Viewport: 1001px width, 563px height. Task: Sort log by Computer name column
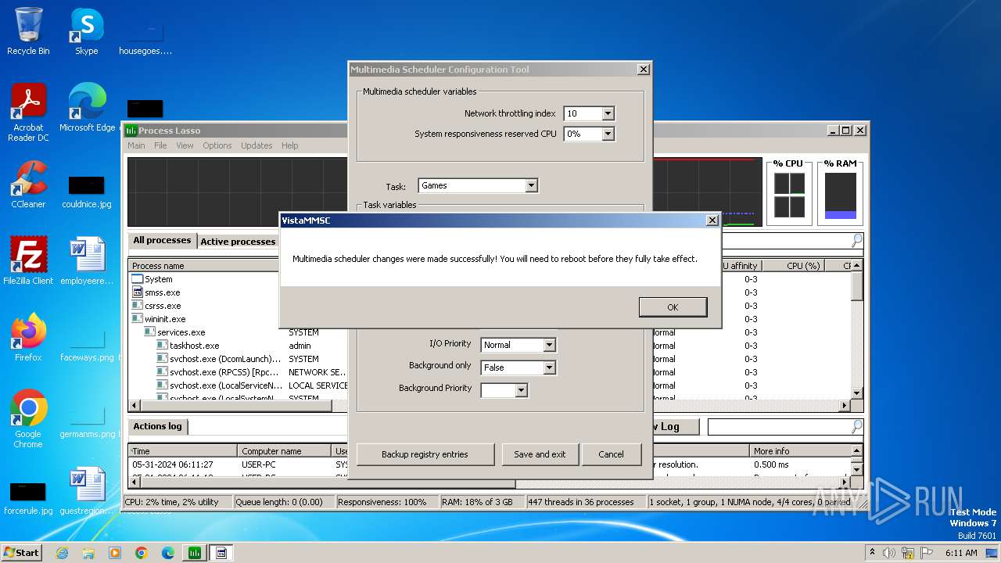(285, 451)
